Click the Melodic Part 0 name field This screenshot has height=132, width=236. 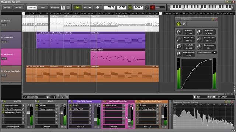click(x=35, y=97)
